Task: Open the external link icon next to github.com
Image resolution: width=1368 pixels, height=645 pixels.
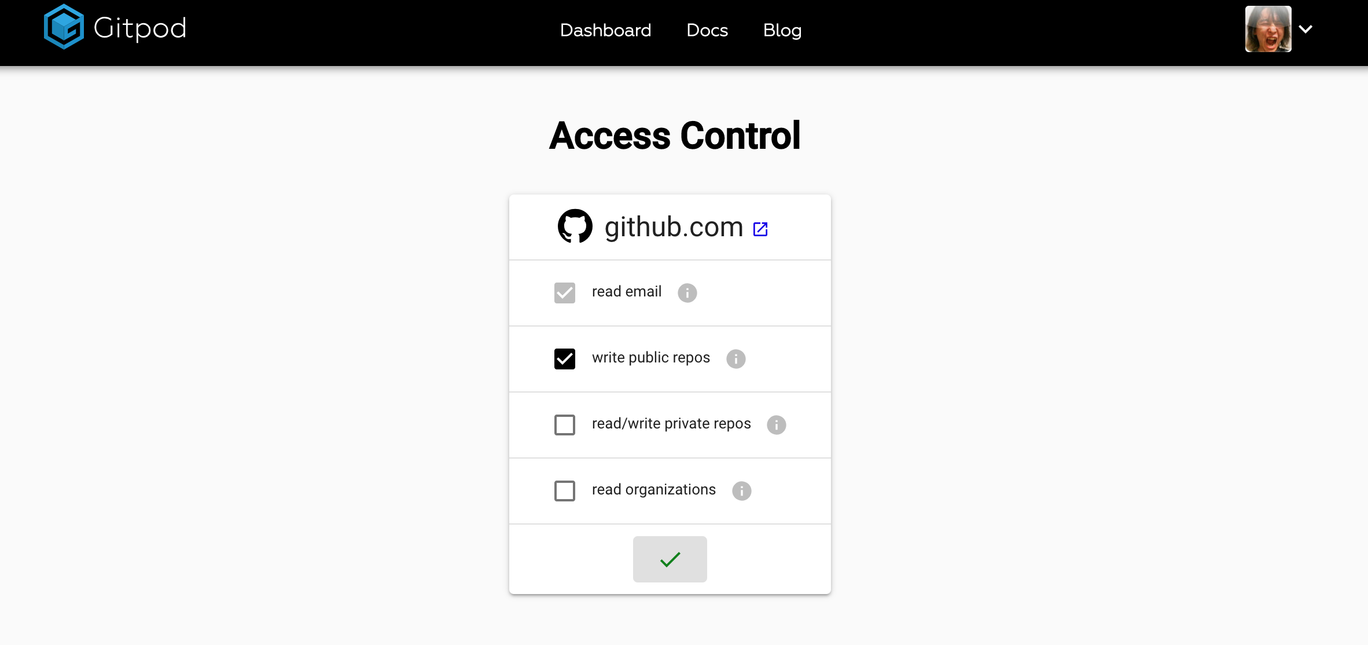Action: point(760,228)
